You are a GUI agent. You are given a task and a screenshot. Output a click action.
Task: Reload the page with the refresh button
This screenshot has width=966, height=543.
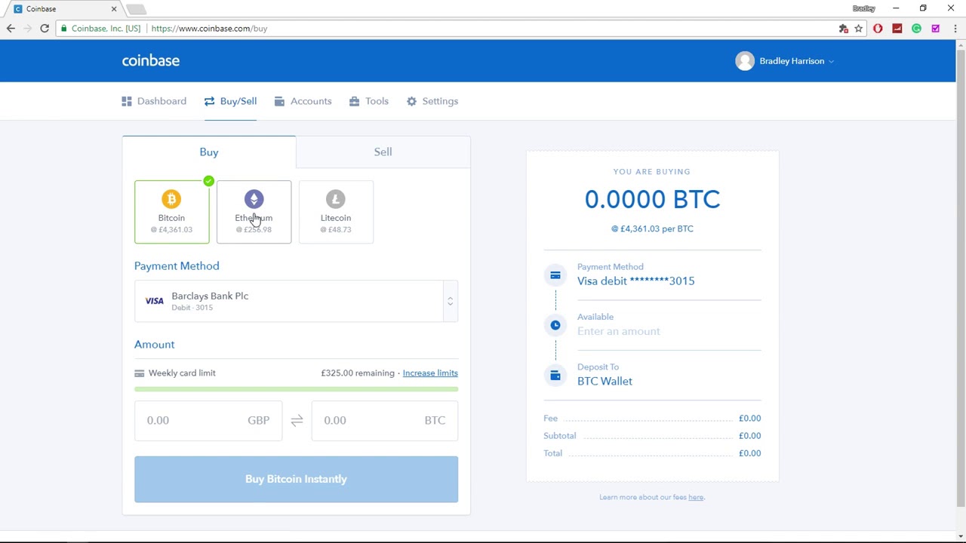[45, 29]
